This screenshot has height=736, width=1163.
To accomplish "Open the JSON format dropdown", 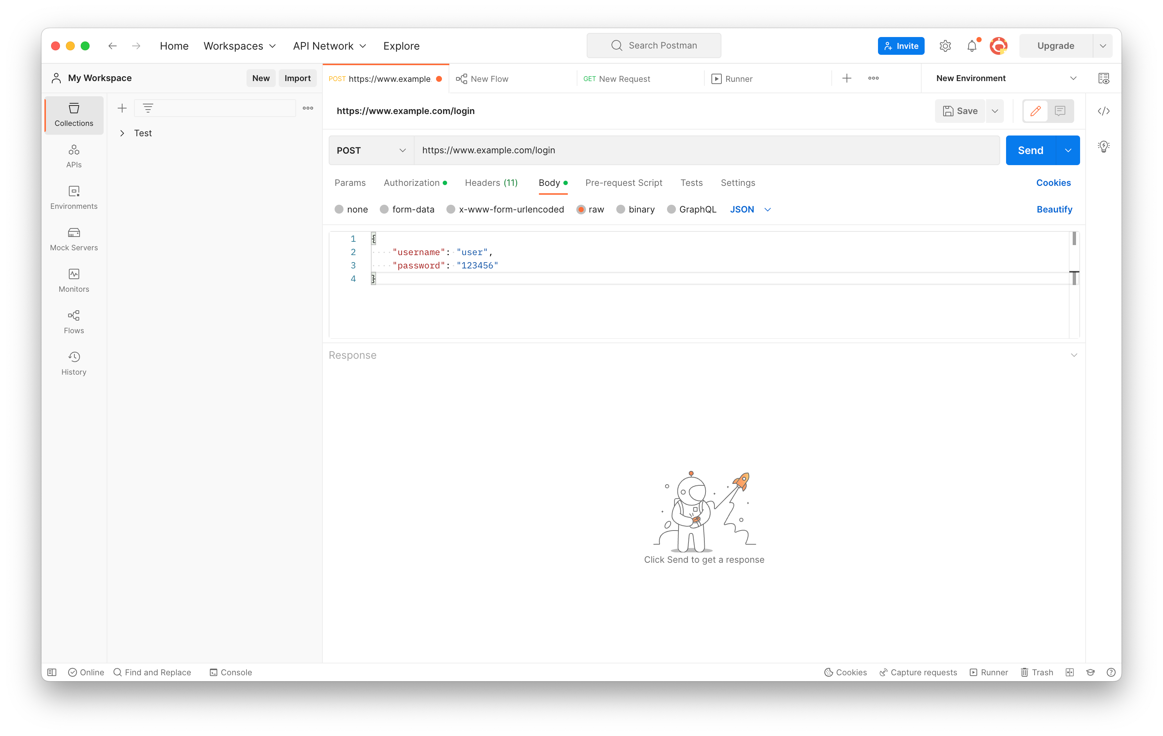I will click(749, 209).
